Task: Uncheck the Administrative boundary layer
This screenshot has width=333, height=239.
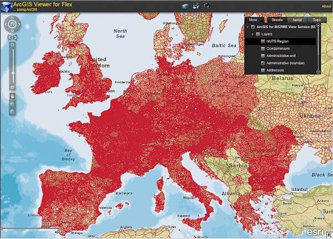Action: coord(263,64)
